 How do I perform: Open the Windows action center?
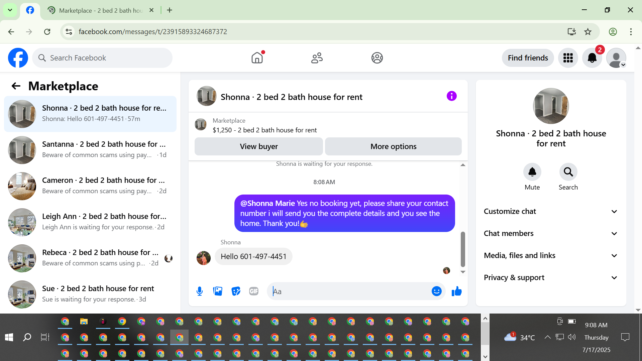pos(625,337)
